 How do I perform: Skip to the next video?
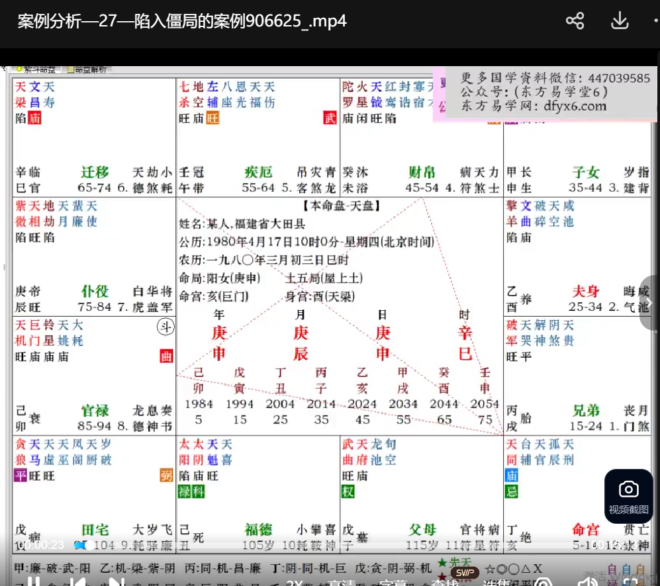coord(117,582)
